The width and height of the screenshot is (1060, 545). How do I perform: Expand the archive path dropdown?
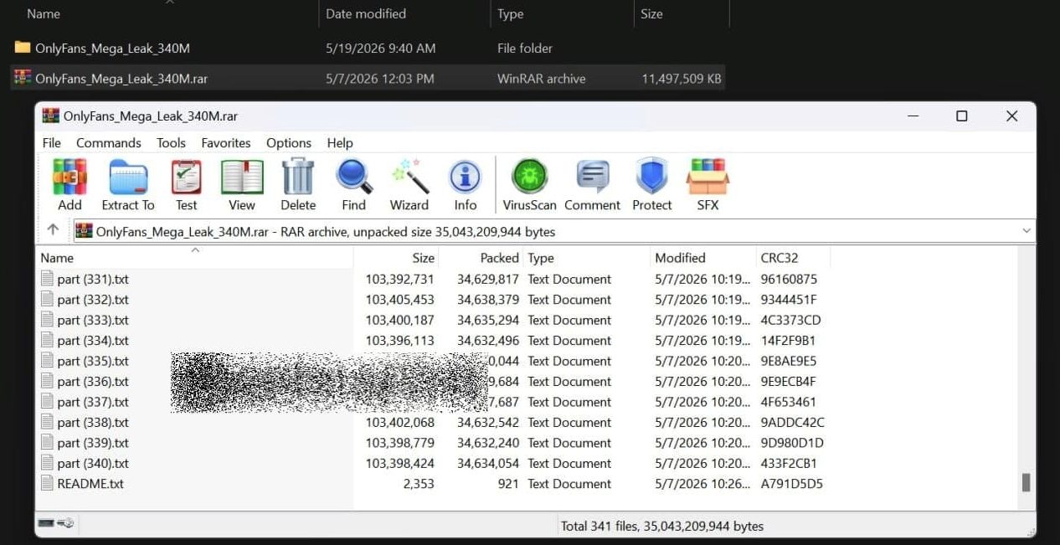pos(1027,231)
